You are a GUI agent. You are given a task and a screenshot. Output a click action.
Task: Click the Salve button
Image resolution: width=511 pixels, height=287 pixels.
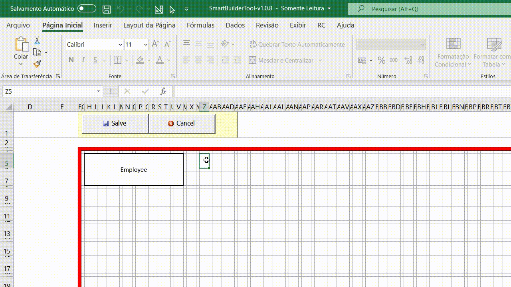pos(115,123)
